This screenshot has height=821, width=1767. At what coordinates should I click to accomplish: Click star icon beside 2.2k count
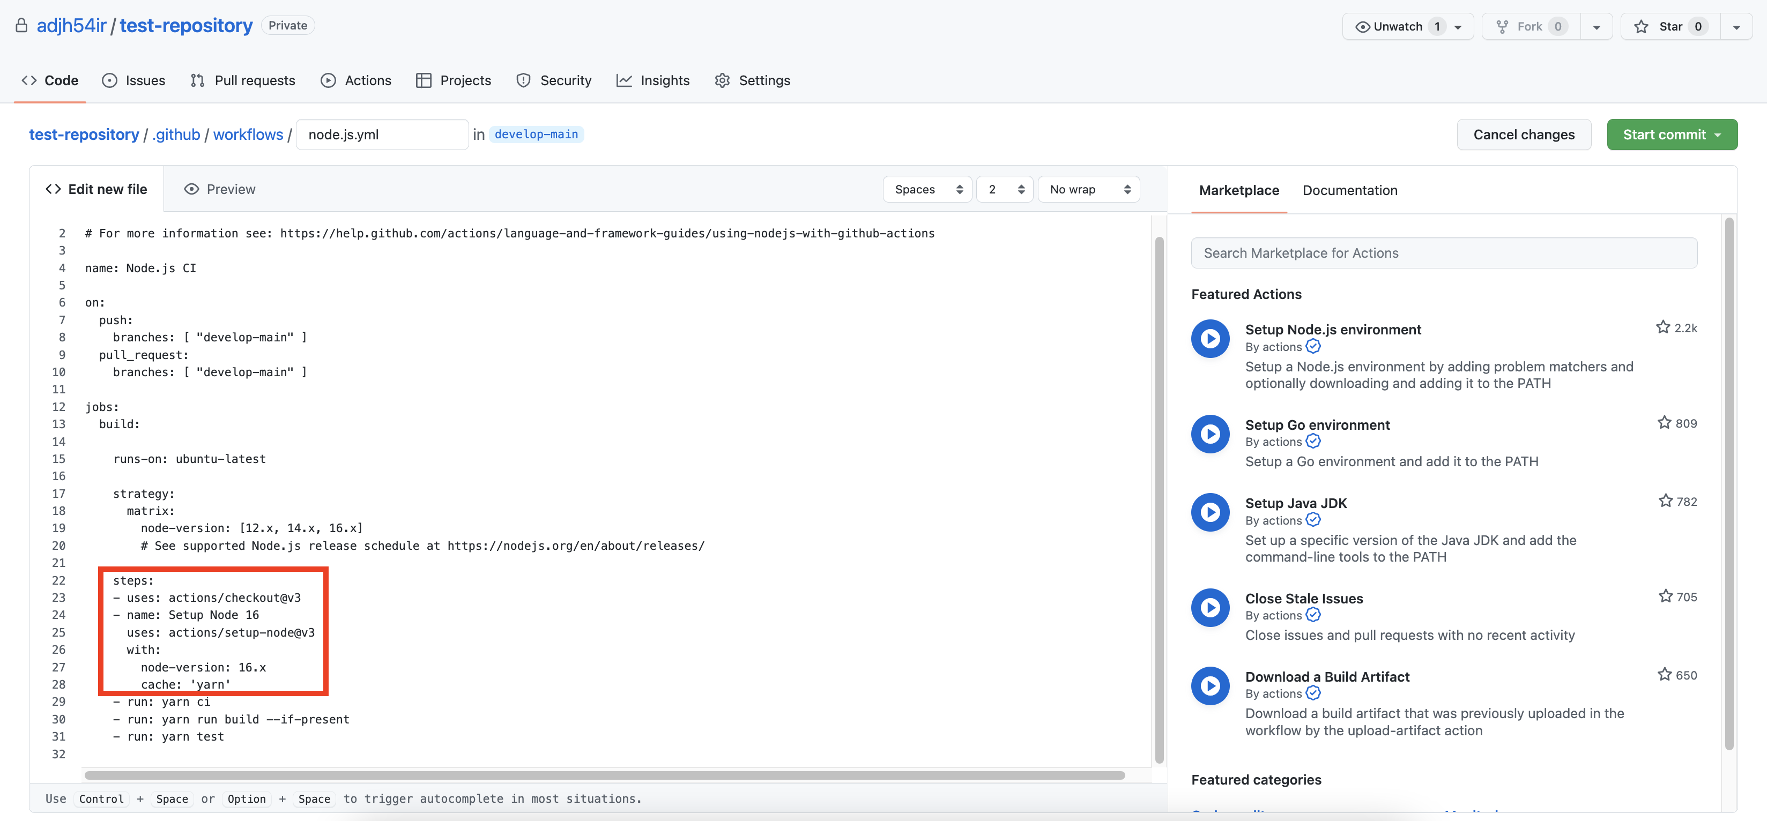click(1663, 328)
